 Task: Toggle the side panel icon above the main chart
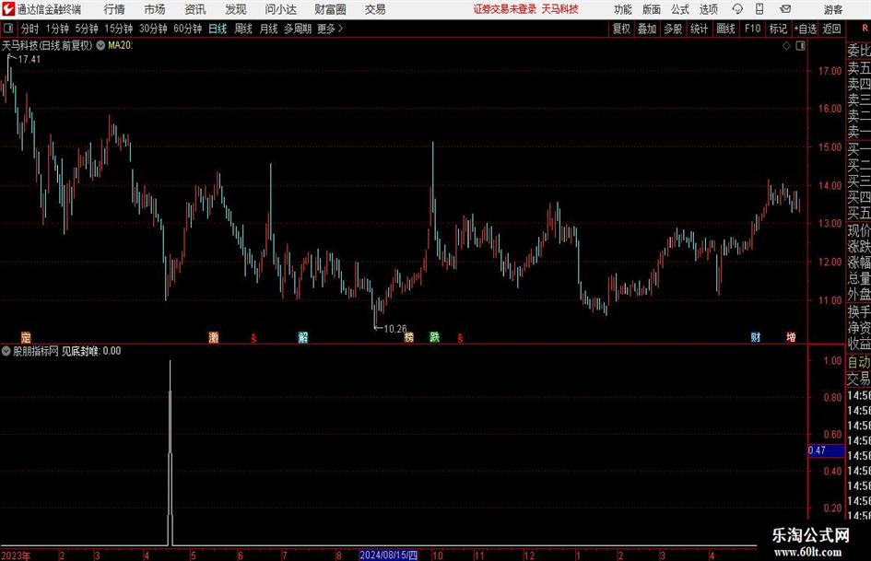point(800,46)
